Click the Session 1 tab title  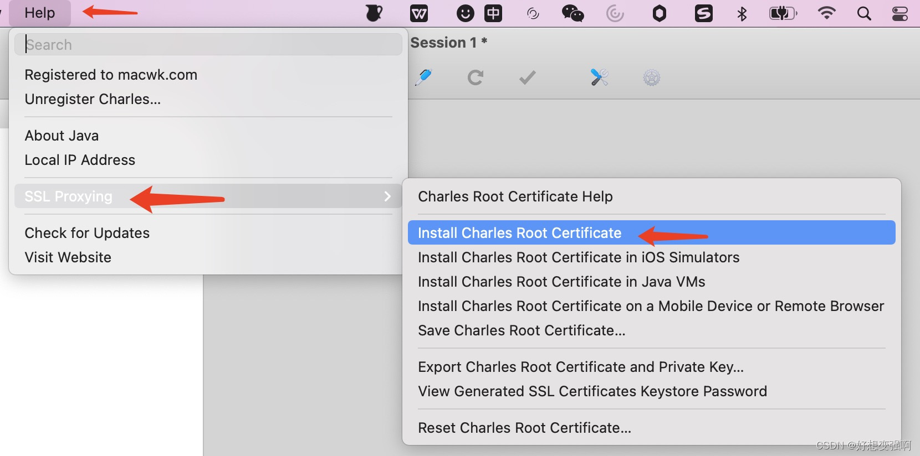(x=448, y=43)
